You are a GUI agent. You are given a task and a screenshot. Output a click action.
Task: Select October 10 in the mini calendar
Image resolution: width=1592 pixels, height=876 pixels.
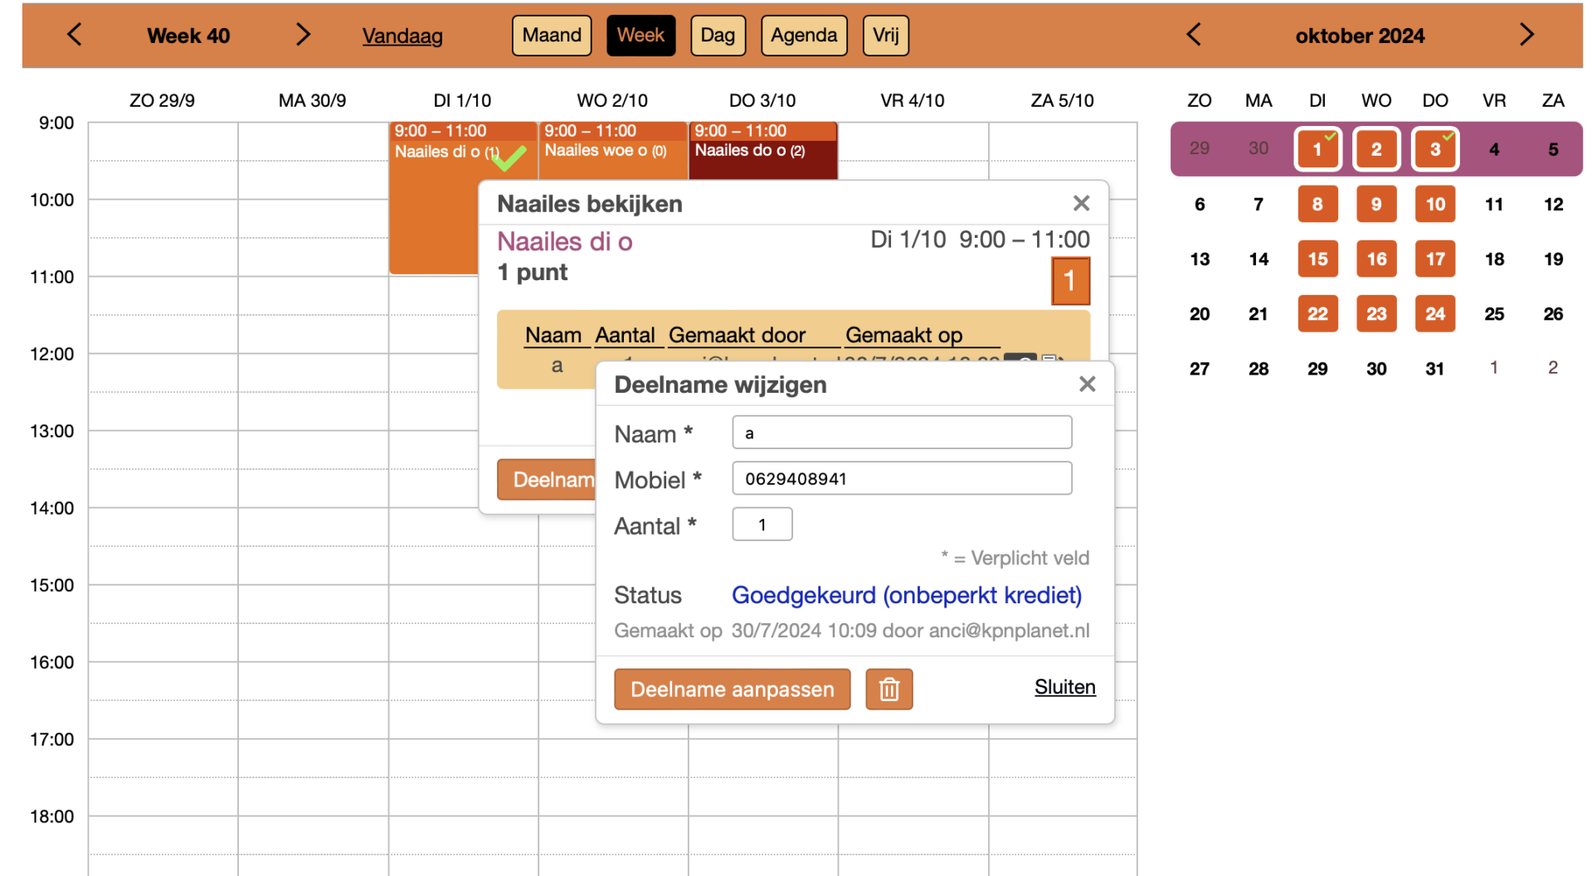(1435, 205)
